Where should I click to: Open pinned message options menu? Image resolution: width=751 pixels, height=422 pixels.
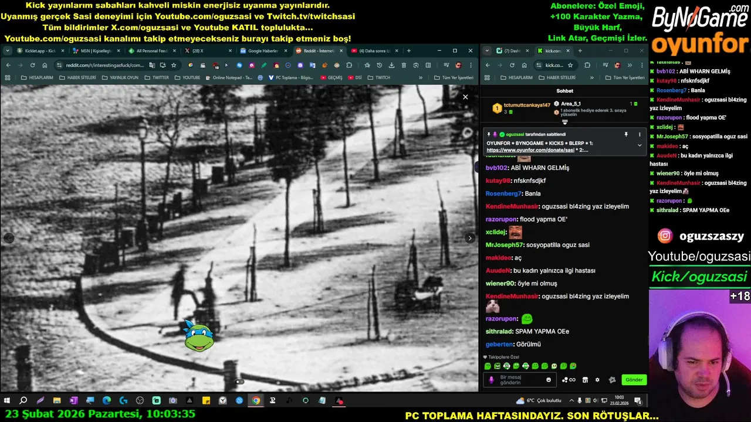640,135
